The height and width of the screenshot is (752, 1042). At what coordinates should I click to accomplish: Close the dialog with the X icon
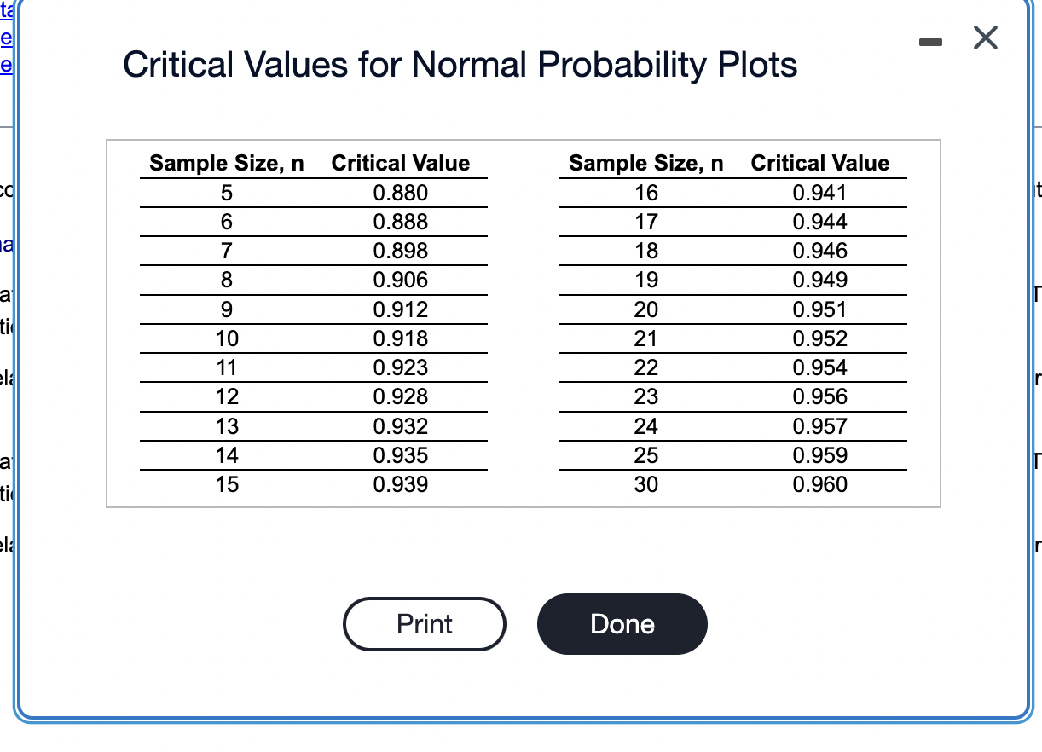point(985,40)
